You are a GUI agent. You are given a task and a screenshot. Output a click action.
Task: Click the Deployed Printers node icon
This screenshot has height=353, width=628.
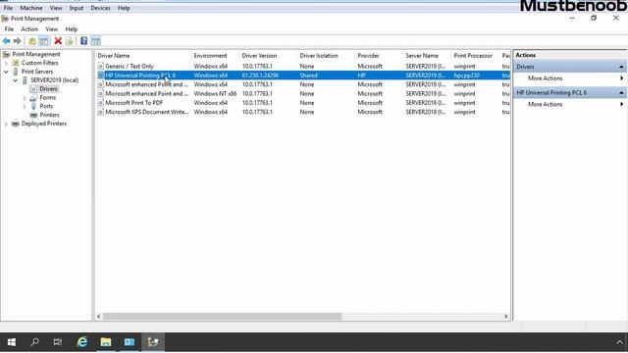coord(16,124)
